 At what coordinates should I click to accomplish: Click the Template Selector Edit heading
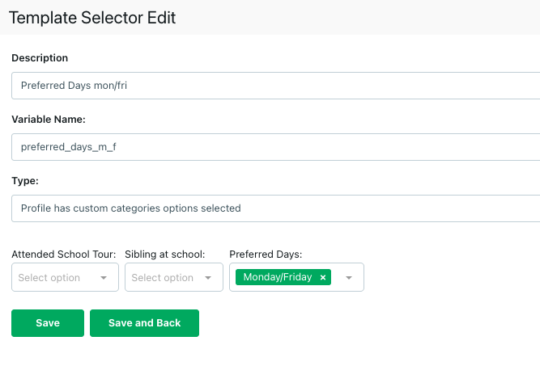tap(92, 17)
